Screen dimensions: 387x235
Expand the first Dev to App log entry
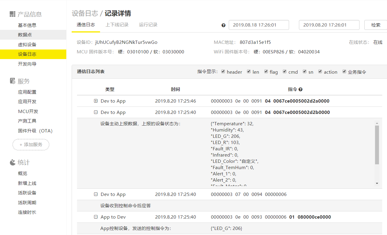click(96, 101)
